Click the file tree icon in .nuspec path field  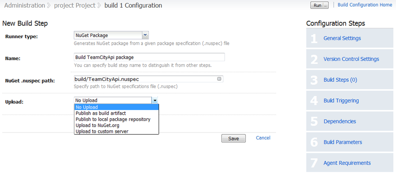coord(219,79)
